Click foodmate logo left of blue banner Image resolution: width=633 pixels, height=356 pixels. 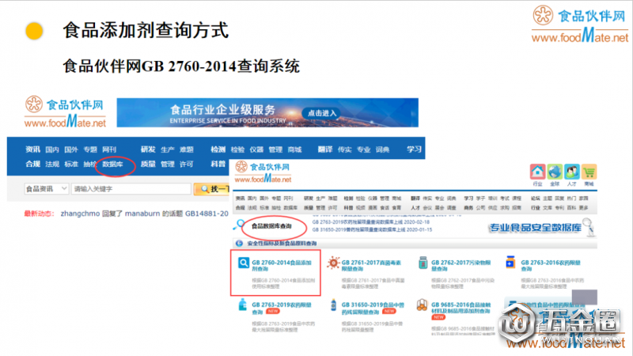[x=66, y=112]
